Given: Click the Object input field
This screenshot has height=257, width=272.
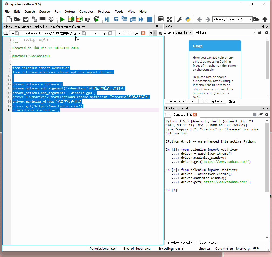Looking at the screenshot, I should click(x=229, y=33).
